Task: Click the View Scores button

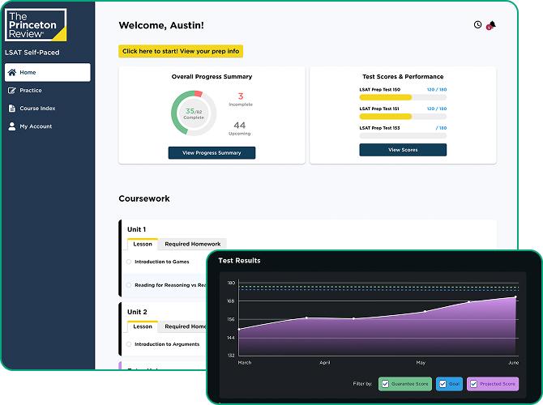Action: [x=403, y=150]
